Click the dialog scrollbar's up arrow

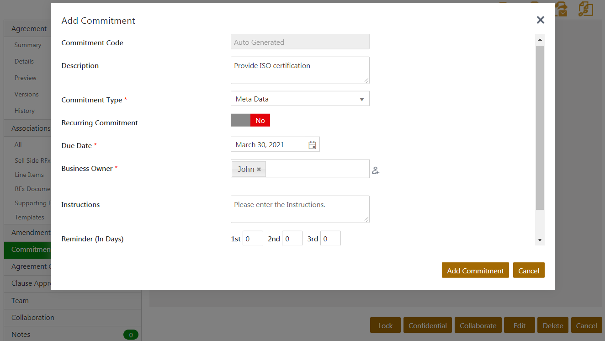540,40
